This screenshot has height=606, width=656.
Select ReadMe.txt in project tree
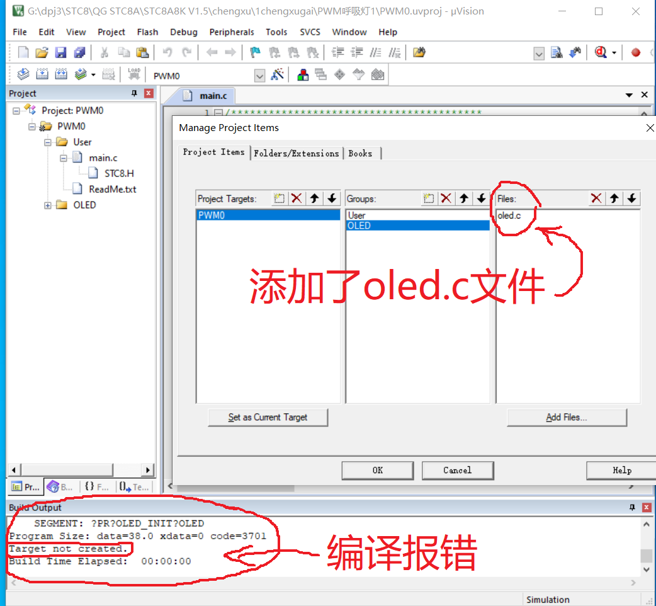coord(113,189)
